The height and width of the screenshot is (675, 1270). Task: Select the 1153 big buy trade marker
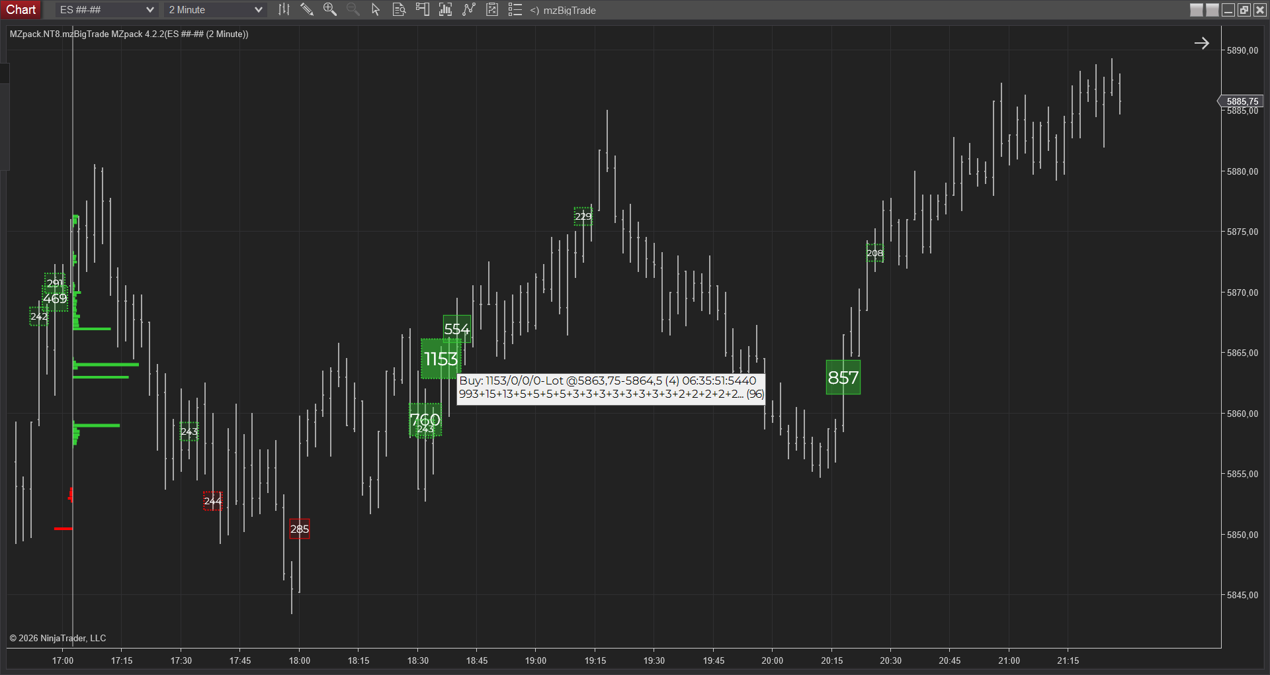pos(441,359)
